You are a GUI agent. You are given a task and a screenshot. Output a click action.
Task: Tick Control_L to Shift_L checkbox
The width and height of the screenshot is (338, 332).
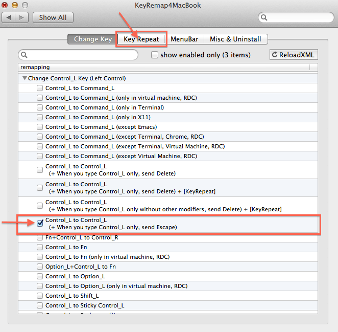point(40,296)
